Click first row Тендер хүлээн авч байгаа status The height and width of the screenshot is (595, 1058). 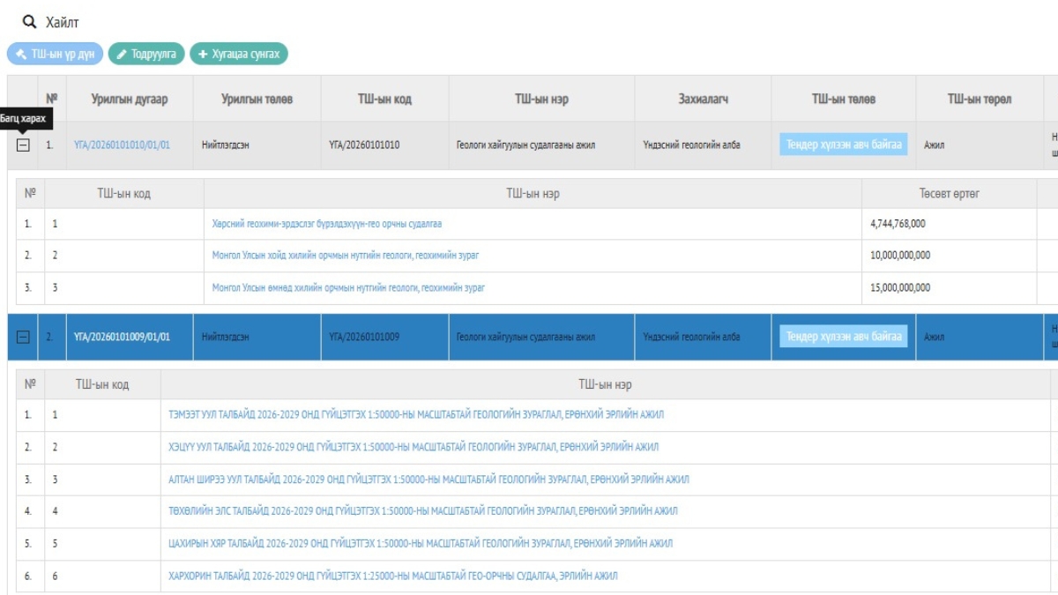tap(843, 145)
